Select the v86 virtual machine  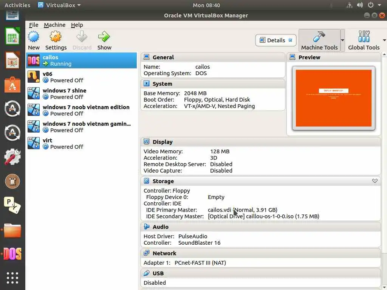(82, 77)
